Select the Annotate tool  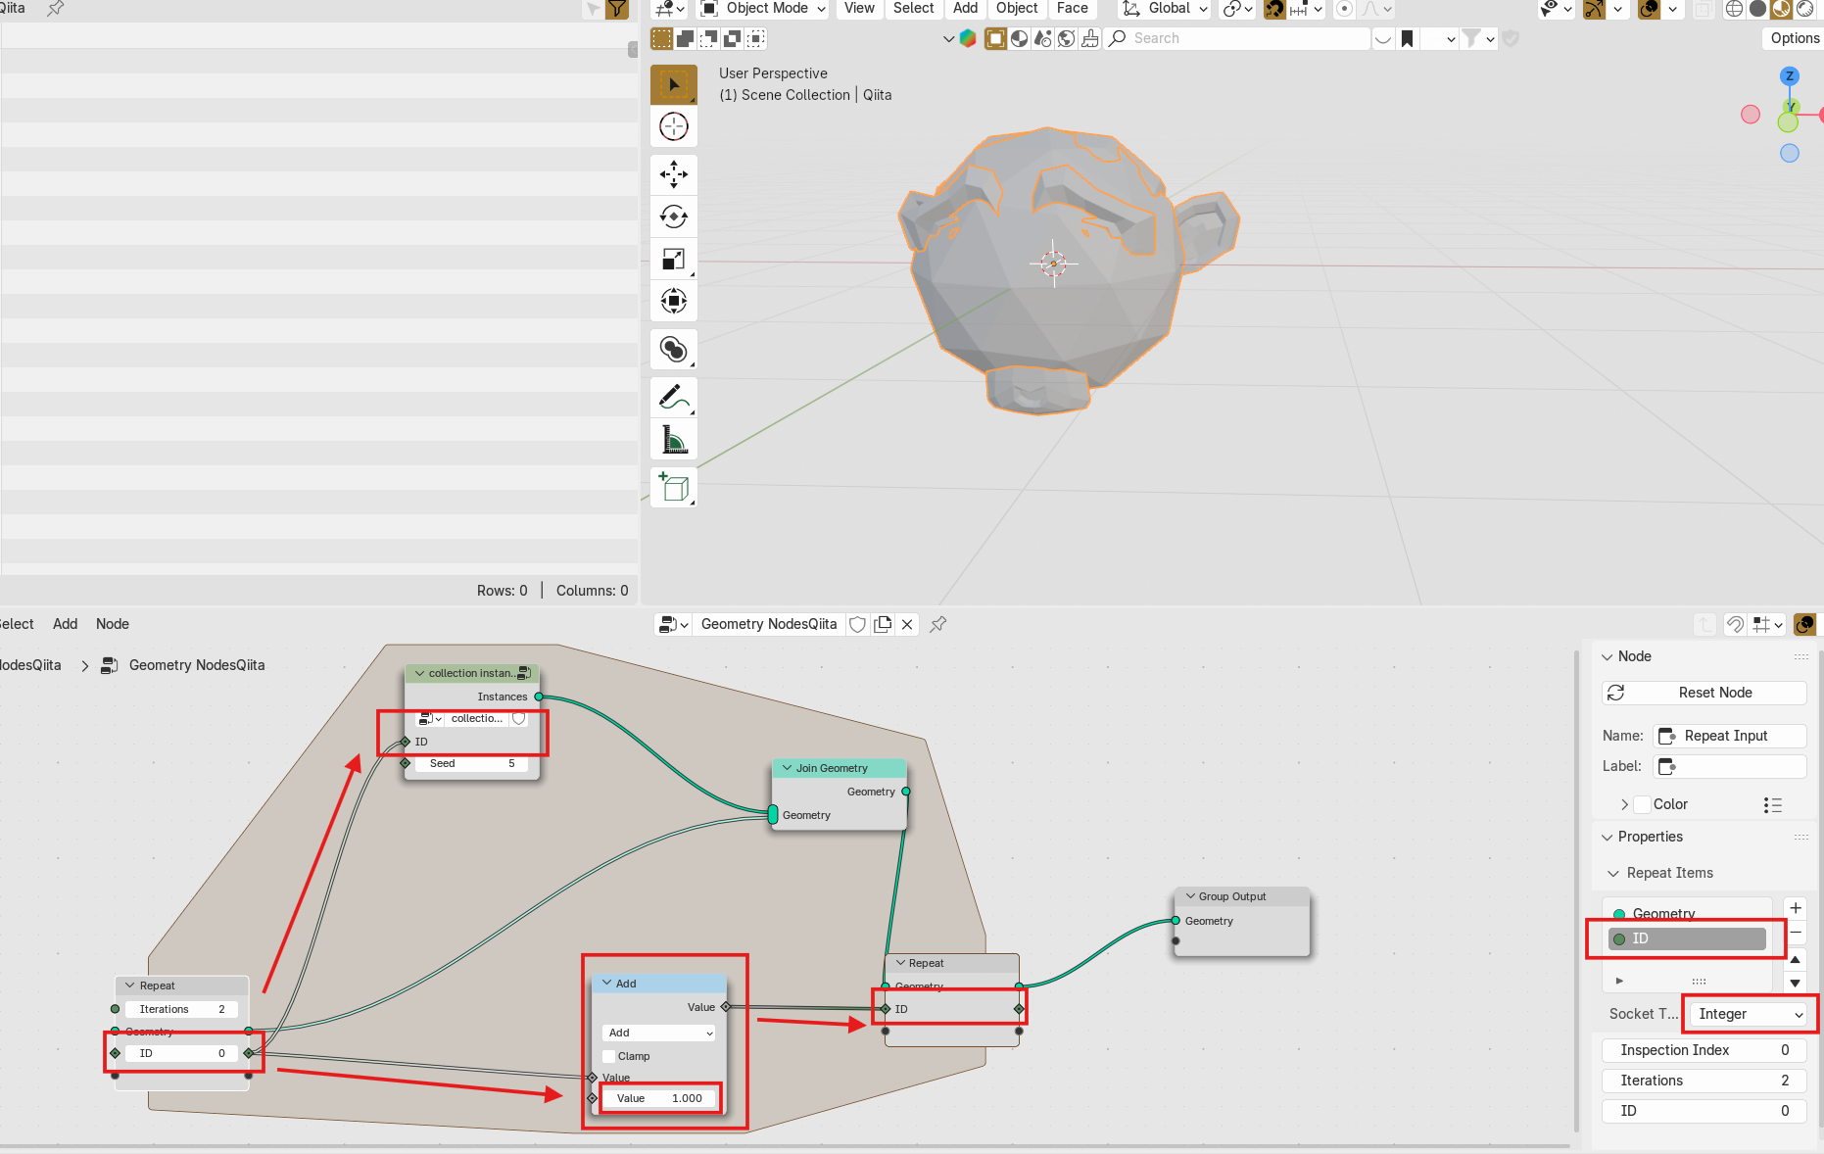tap(674, 398)
